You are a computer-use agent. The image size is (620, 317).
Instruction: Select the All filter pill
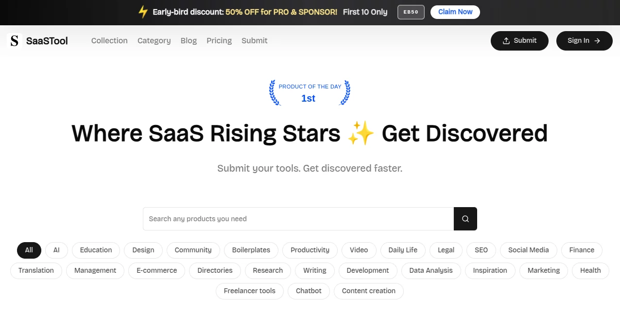click(29, 250)
